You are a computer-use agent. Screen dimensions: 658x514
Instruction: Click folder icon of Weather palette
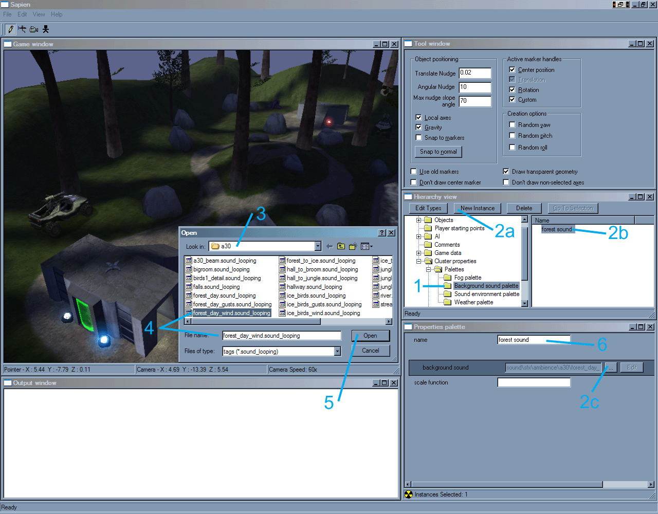448,302
